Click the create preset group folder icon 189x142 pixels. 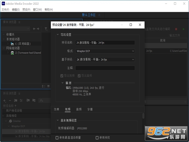pyautogui.click(x=15, y=100)
